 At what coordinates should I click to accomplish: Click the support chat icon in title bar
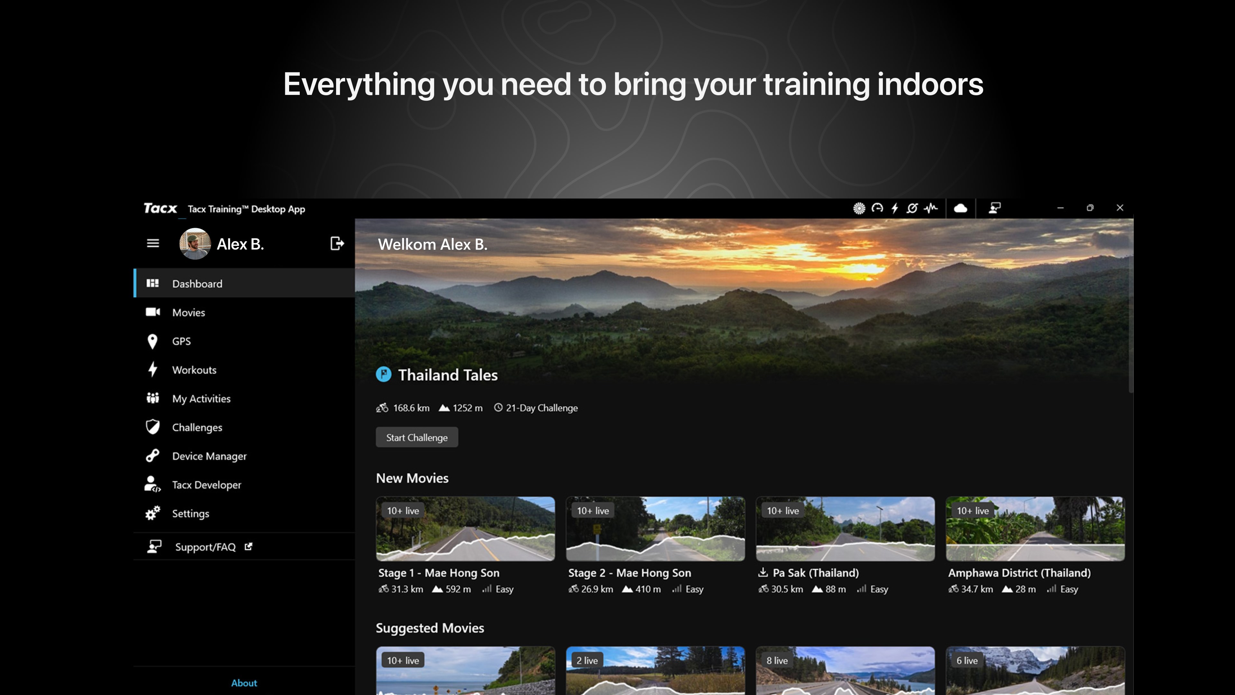[994, 208]
